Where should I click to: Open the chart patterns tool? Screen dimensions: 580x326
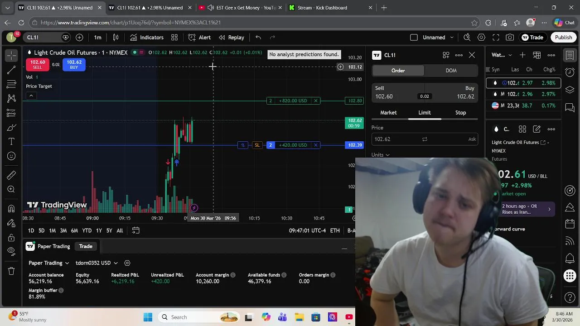pos(11,99)
